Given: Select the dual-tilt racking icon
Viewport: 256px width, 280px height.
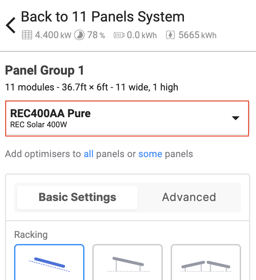Looking at the screenshot, I should click(206, 262).
